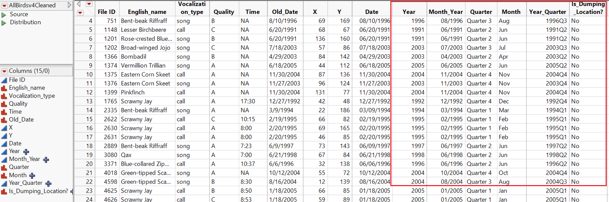The height and width of the screenshot is (202, 609).
Task: Run the Source table script
Action: (x=4, y=15)
